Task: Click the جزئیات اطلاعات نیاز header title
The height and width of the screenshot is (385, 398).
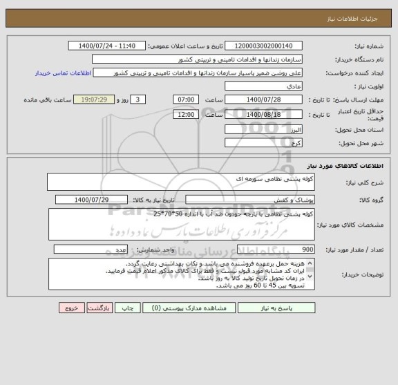Action: tap(352, 19)
